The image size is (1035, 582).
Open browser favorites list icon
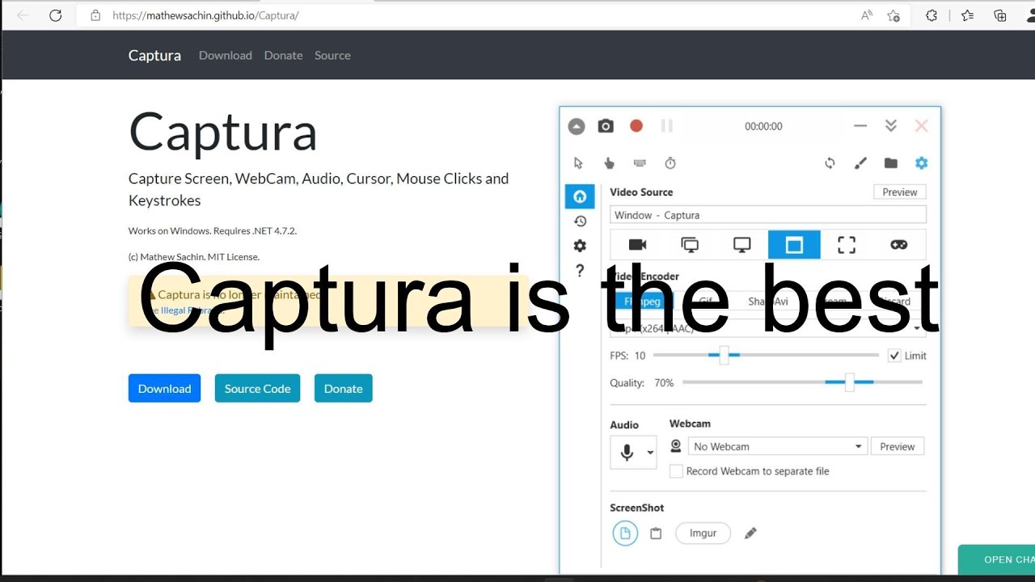click(967, 15)
